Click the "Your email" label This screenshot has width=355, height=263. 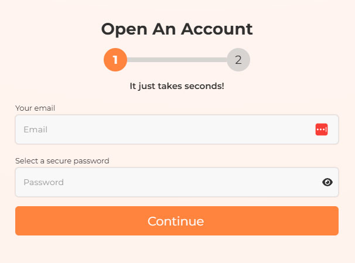[35, 108]
